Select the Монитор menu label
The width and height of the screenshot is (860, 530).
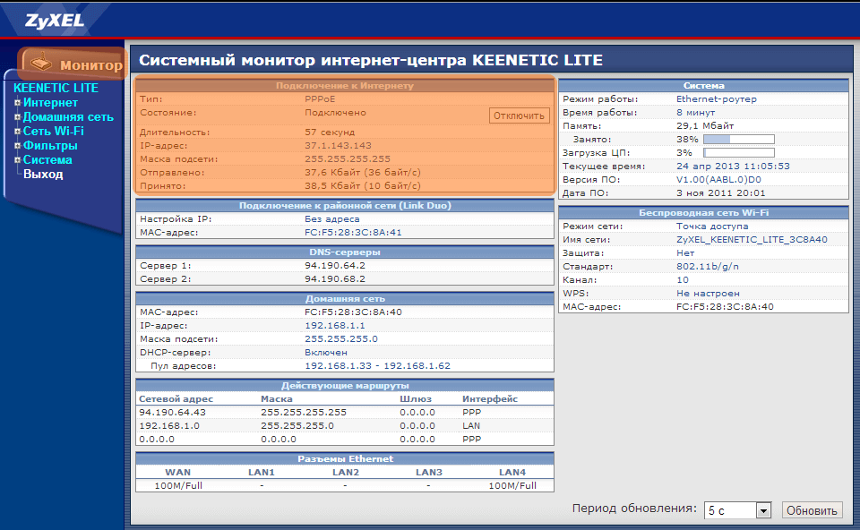pyautogui.click(x=90, y=65)
